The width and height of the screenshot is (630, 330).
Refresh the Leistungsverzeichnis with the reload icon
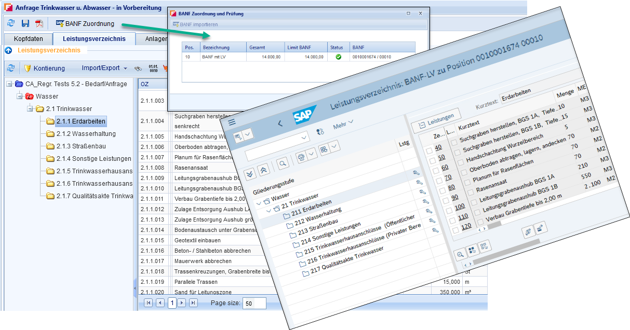tap(10, 68)
